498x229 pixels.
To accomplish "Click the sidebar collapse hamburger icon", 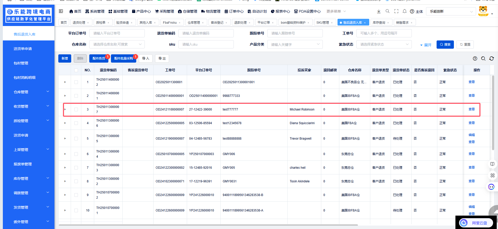I will coord(61,11).
